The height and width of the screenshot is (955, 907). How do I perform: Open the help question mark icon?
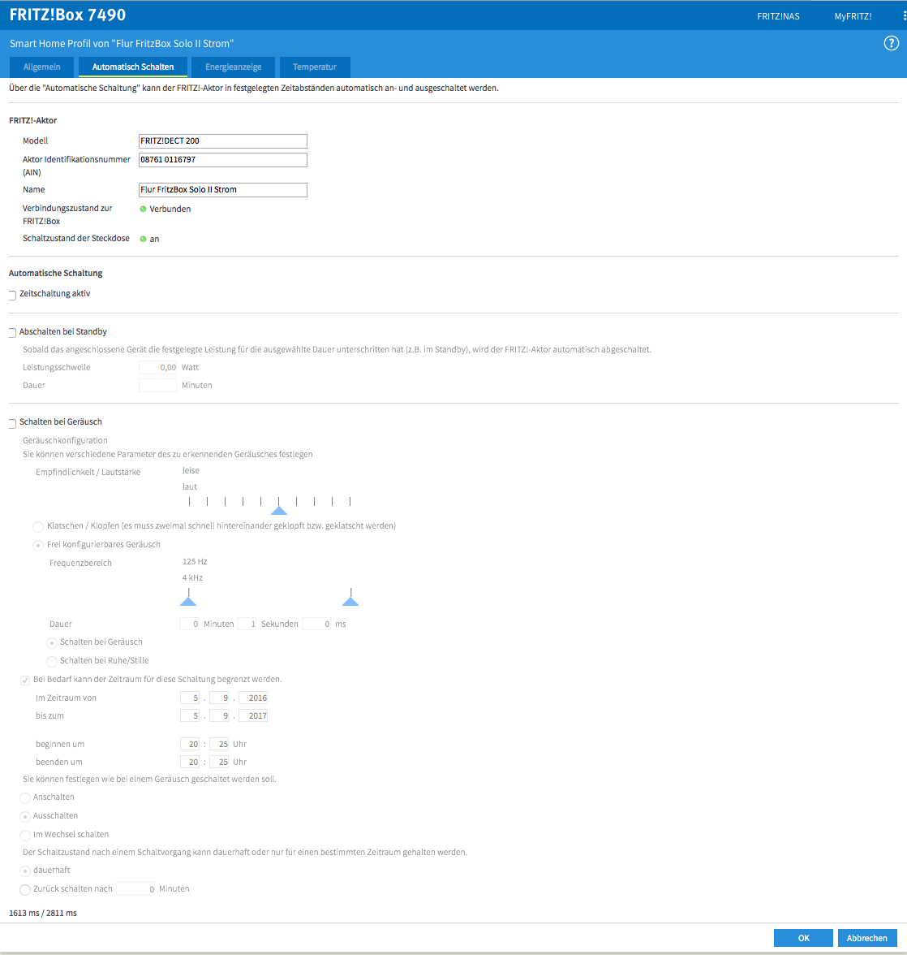point(891,43)
